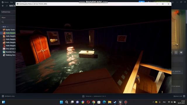Open Microsoft Edge from taskbar
The height and width of the screenshot is (105, 187).
(x=104, y=102)
